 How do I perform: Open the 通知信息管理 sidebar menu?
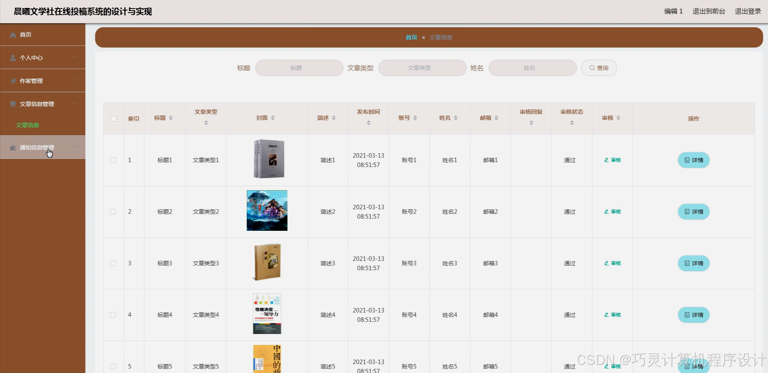(x=43, y=147)
